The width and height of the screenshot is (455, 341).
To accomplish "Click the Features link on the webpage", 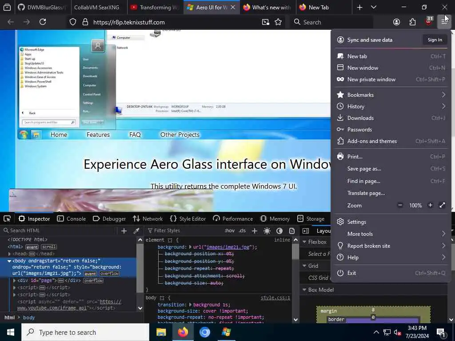I will pos(98,135).
